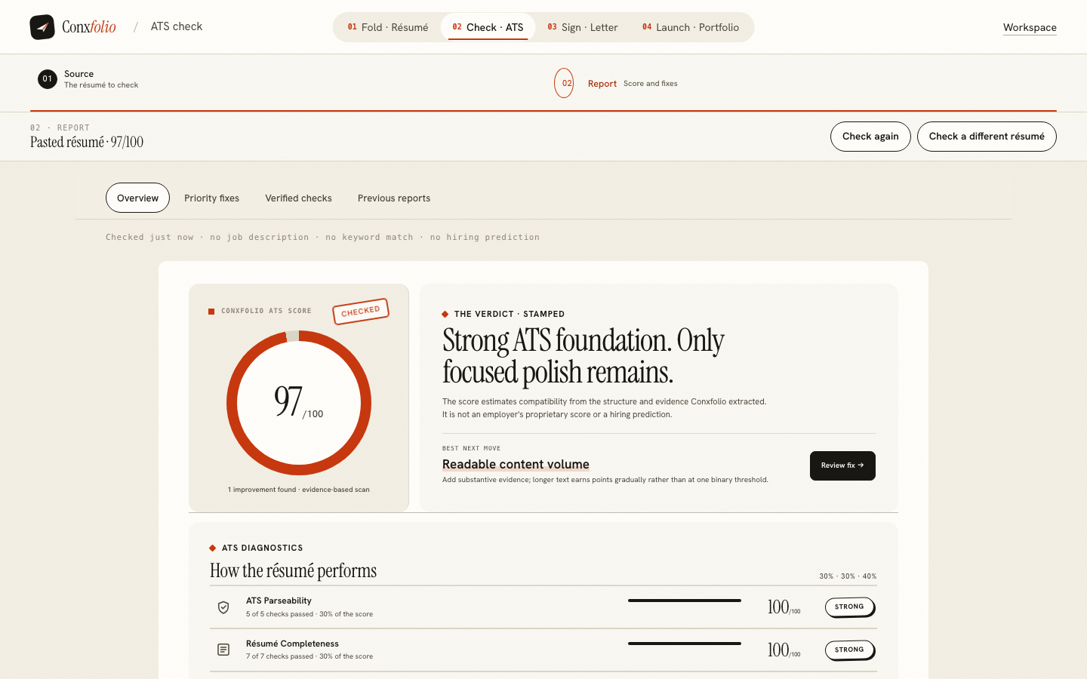
Task: Go back to step 01 Source
Action: [88, 79]
